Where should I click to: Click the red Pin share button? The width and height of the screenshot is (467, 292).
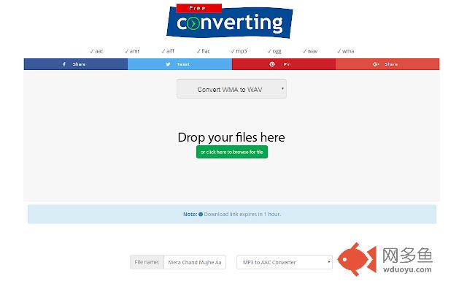[x=284, y=64]
